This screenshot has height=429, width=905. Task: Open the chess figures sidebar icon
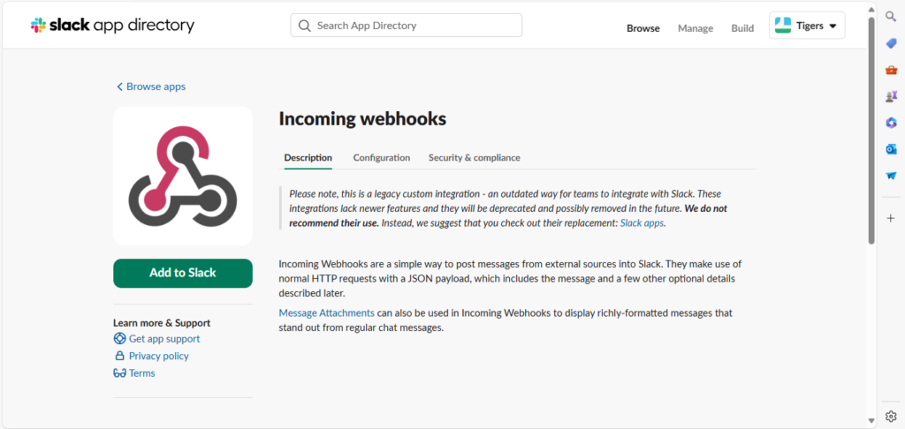click(x=891, y=96)
